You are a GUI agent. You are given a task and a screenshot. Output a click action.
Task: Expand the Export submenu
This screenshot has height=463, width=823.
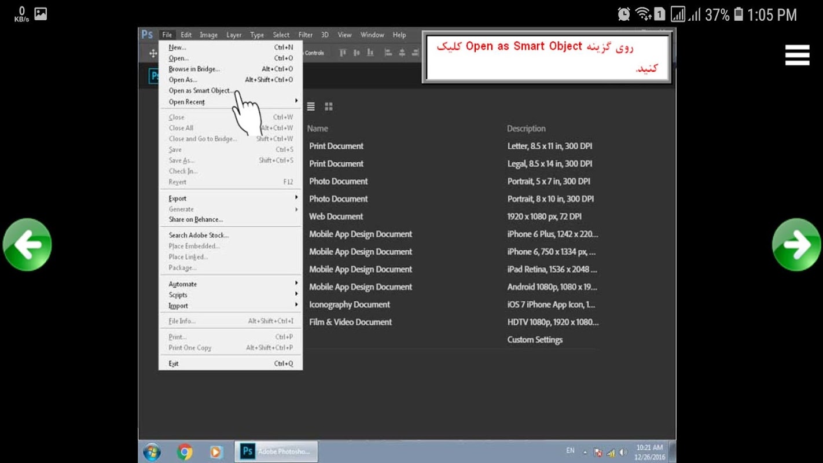230,199
